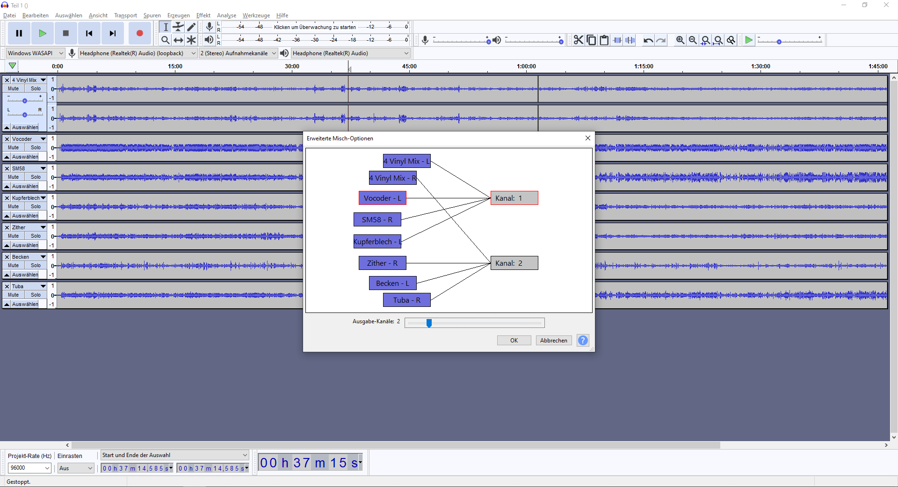This screenshot has width=898, height=487.
Task: Click Abbrechen to cancel dialog
Action: (553, 341)
